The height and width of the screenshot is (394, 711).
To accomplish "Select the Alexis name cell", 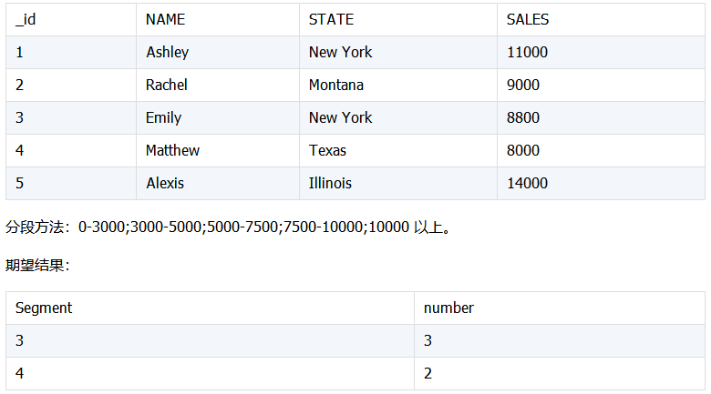I will [165, 183].
